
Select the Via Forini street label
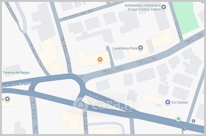pos(85,121)
